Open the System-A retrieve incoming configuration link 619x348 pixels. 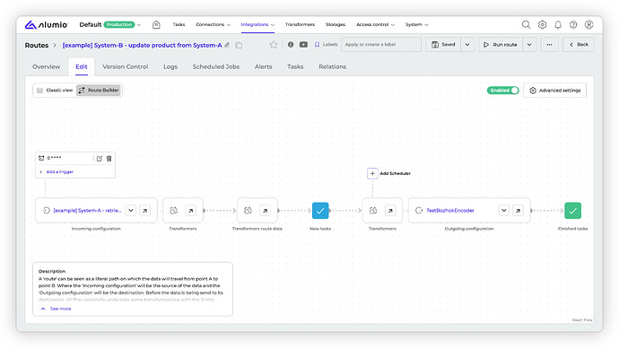pyautogui.click(x=87, y=210)
